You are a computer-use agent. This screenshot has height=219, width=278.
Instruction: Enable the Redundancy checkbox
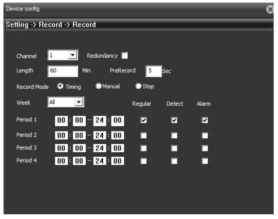(x=125, y=55)
